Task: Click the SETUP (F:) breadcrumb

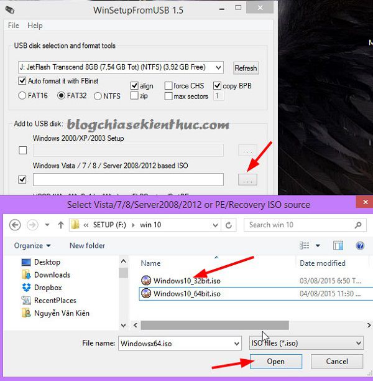Action: (109, 225)
